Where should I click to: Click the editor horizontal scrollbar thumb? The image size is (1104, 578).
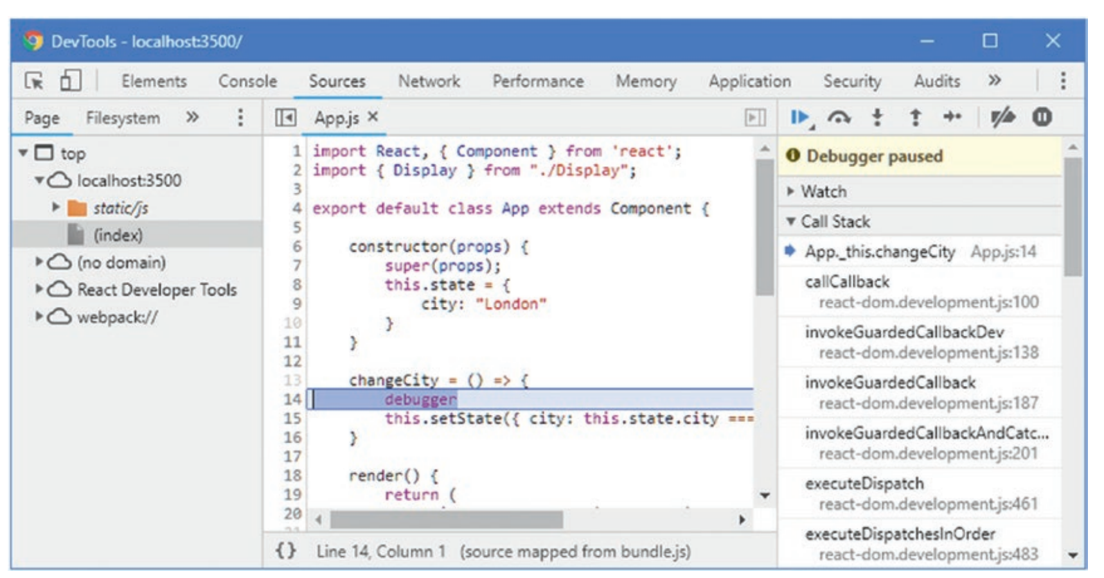coord(447,520)
